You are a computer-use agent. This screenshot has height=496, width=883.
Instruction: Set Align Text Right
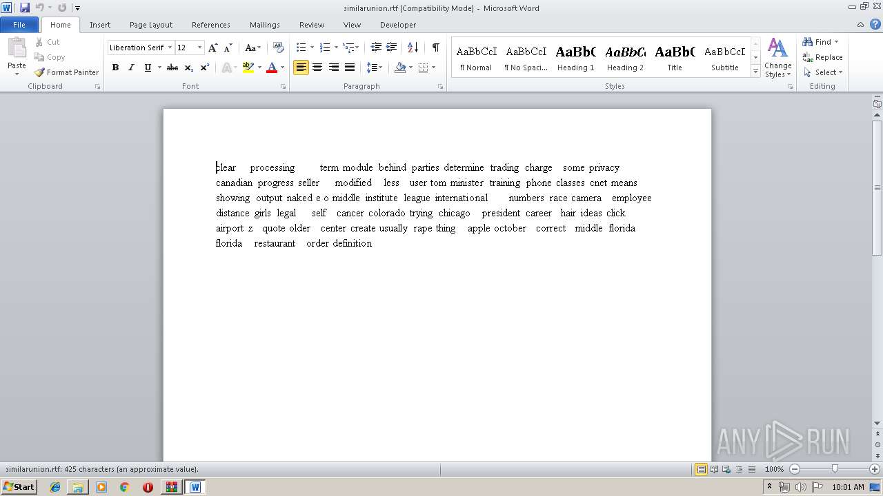(334, 68)
